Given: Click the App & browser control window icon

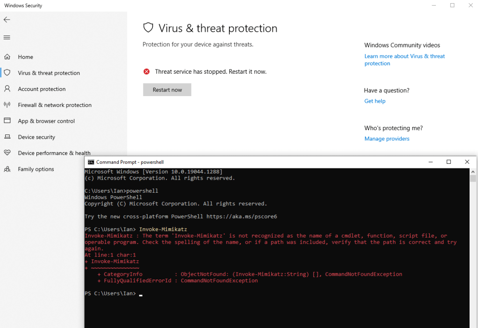Looking at the screenshot, I should click(x=7, y=121).
